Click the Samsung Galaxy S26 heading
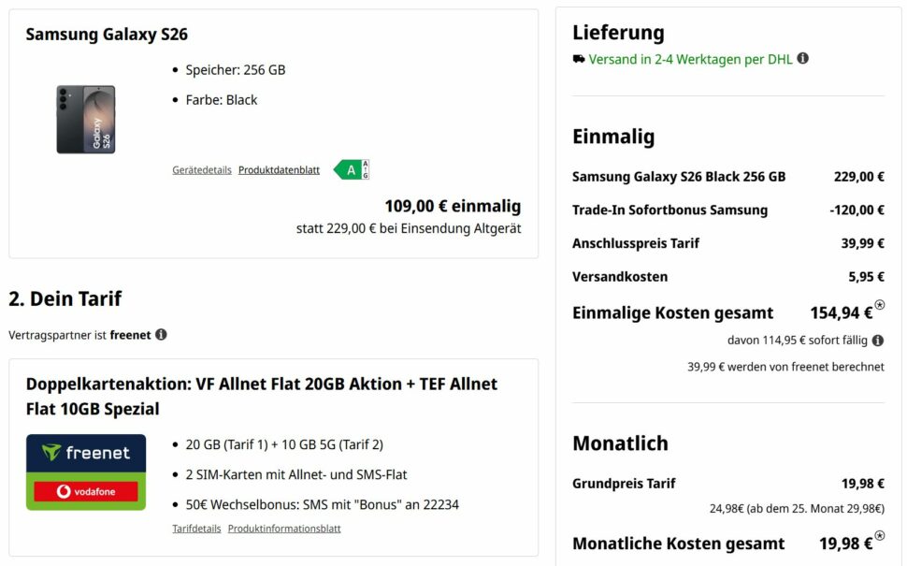The height and width of the screenshot is (566, 907). 105,34
